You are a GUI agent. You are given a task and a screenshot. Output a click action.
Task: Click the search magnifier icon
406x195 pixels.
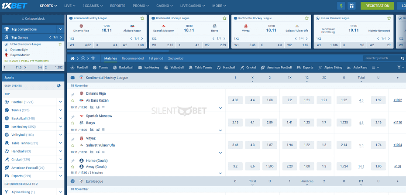[403, 58]
